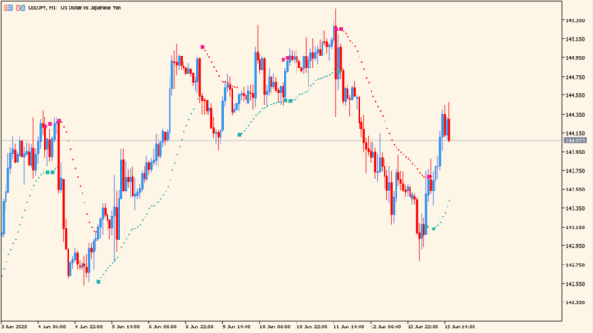Click the 145.350 price scale label
The height and width of the screenshot is (333, 593).
pyautogui.click(x=574, y=20)
